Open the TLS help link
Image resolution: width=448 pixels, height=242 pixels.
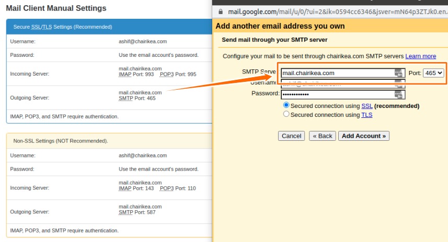[x=367, y=115]
